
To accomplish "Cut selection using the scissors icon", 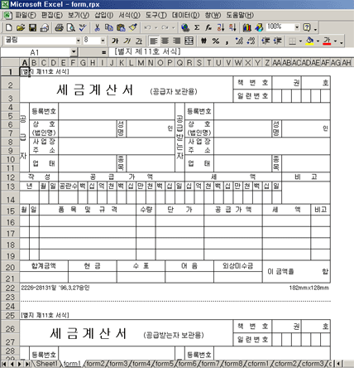I will point(97,27).
